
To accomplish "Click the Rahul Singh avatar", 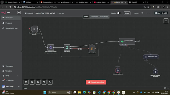I will (x=3, y=87).
